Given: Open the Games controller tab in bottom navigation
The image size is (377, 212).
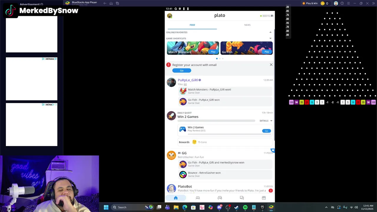Looking at the screenshot, I should tap(220, 198).
